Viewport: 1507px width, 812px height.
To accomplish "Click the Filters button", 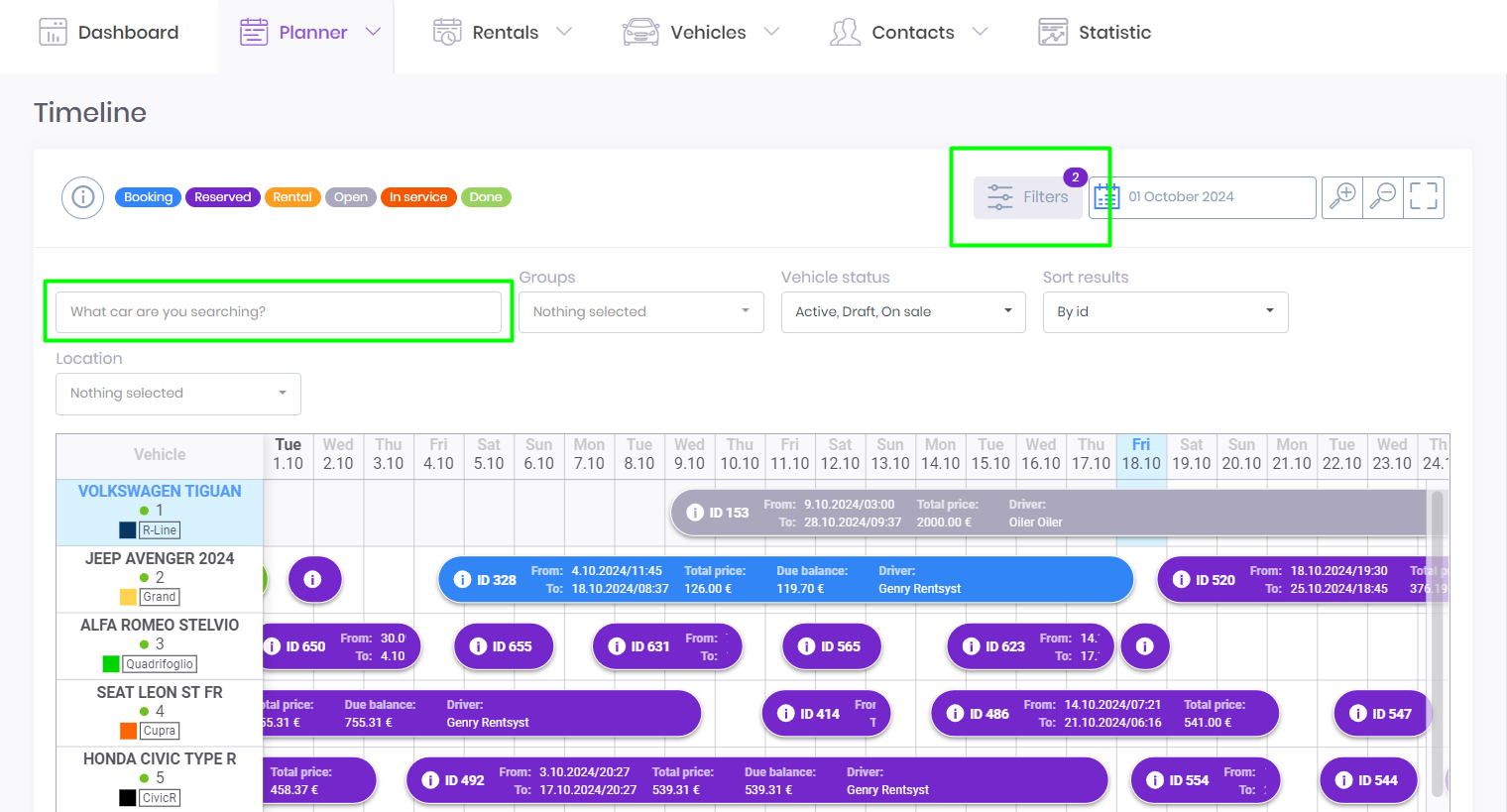I will [x=1028, y=197].
